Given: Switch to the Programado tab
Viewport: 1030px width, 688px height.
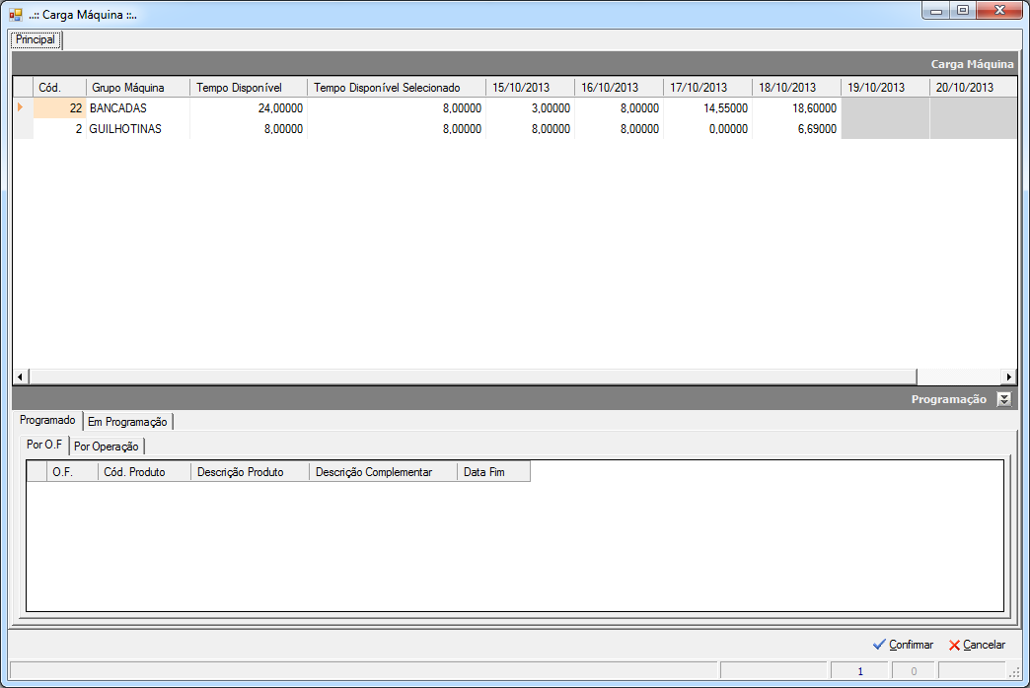Looking at the screenshot, I should pyautogui.click(x=47, y=420).
